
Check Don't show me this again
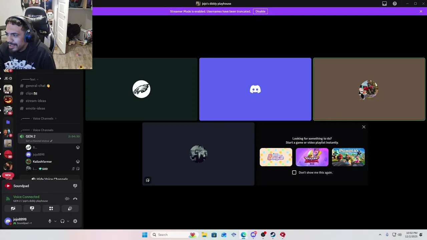(x=294, y=172)
